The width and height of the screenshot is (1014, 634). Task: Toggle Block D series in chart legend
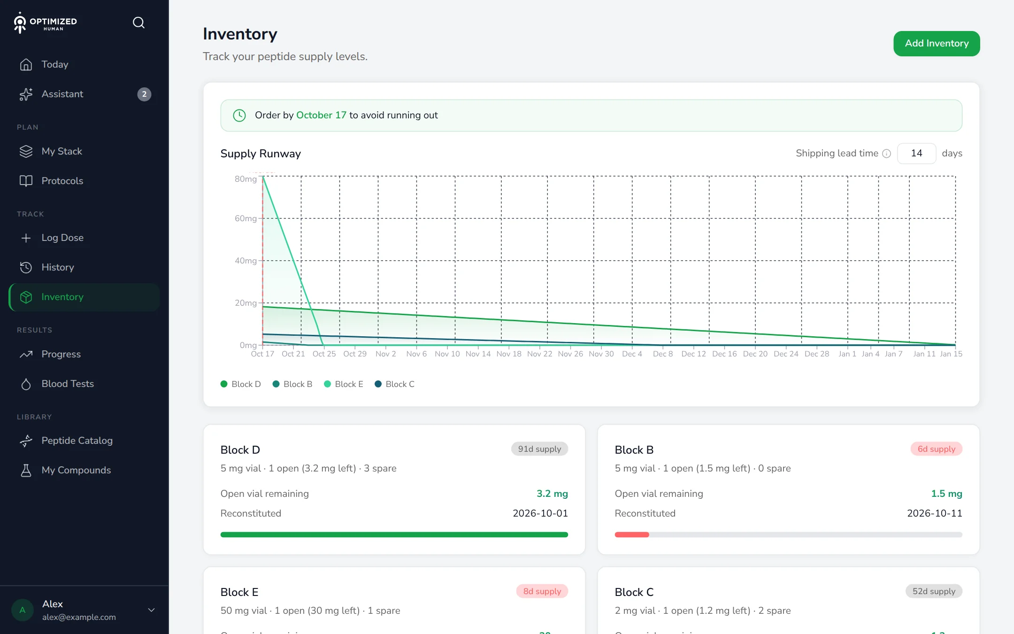240,384
